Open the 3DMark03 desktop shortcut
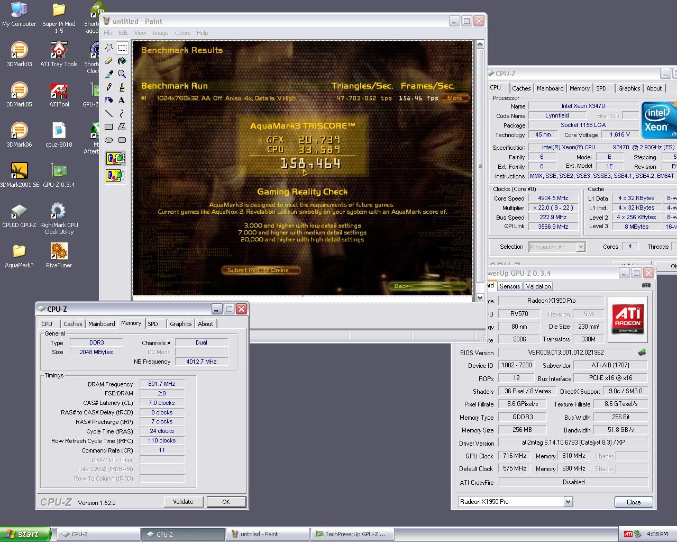This screenshot has width=677, height=542. [19, 55]
